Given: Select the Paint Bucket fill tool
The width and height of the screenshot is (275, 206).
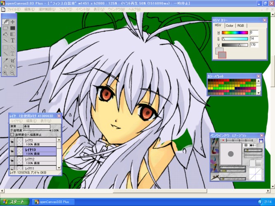Looking at the screenshot, I should pos(6,34).
